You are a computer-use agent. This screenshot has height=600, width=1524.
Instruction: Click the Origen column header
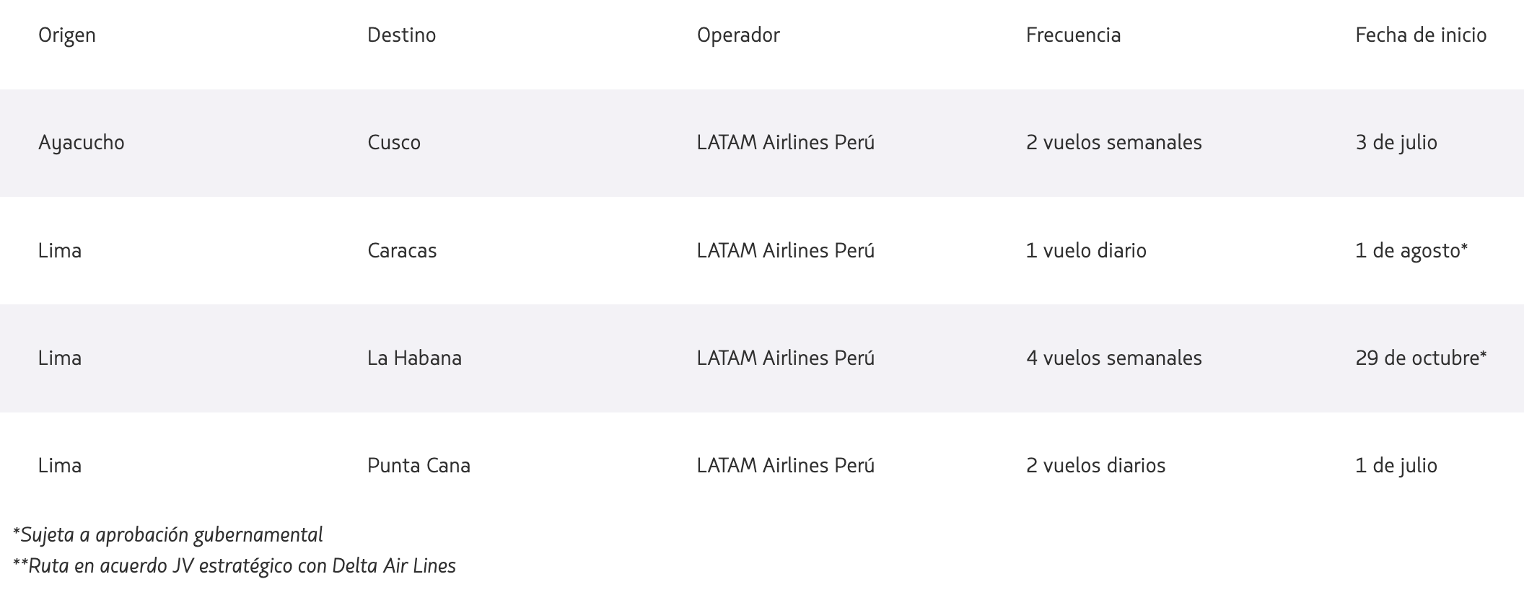pos(67,35)
